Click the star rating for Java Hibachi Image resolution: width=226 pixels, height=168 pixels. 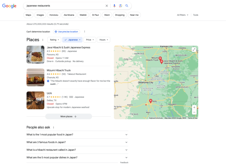(56, 51)
